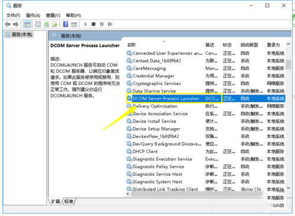Switch to the 标准 tab

point(68,201)
